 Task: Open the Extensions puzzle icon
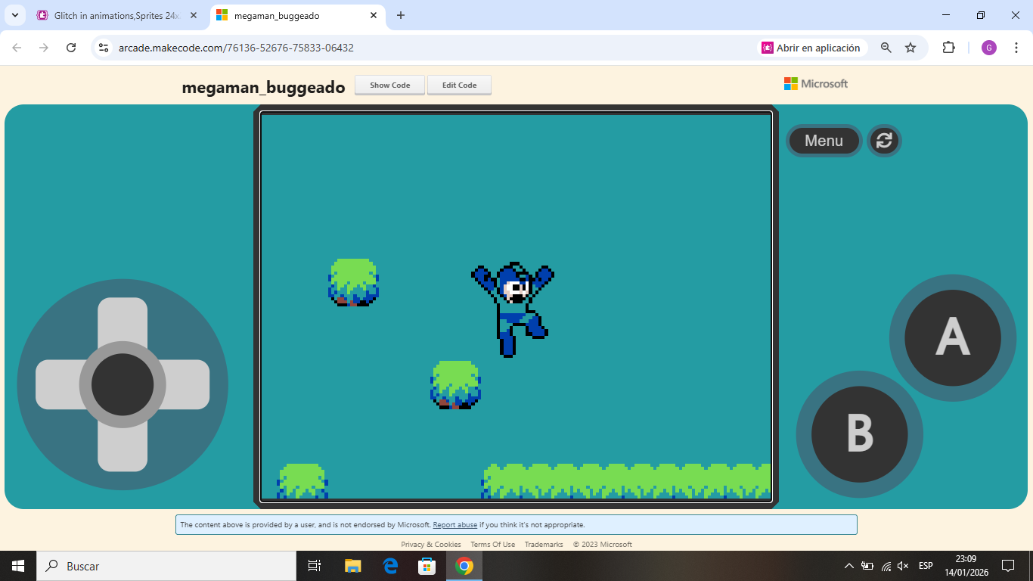point(948,48)
